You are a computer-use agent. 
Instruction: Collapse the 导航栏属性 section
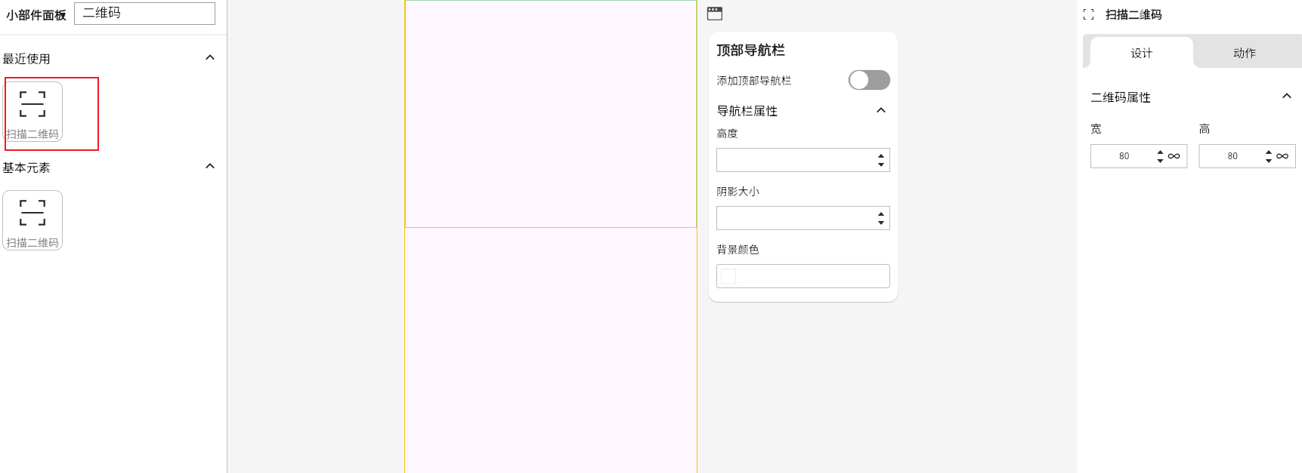coord(881,110)
